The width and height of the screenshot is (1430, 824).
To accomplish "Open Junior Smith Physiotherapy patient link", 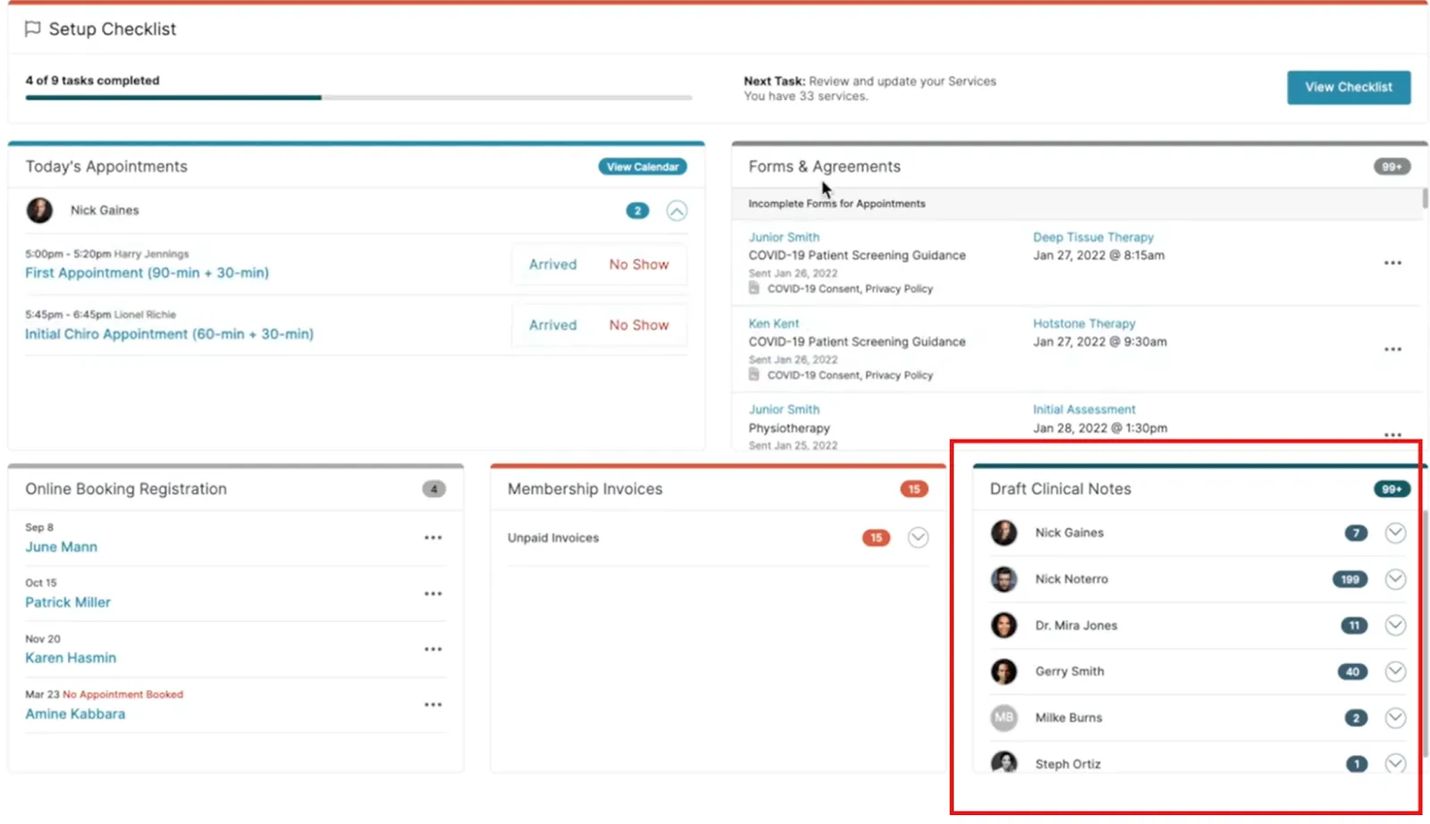I will coord(784,409).
